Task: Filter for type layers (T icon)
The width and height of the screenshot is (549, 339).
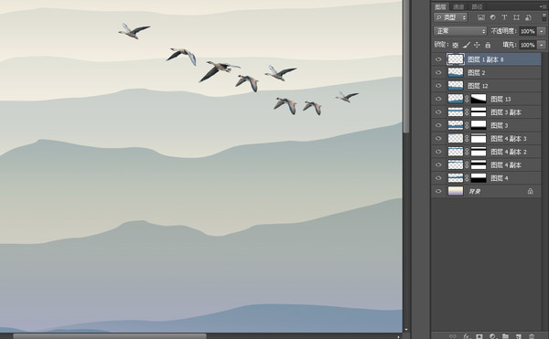Action: tap(504, 17)
